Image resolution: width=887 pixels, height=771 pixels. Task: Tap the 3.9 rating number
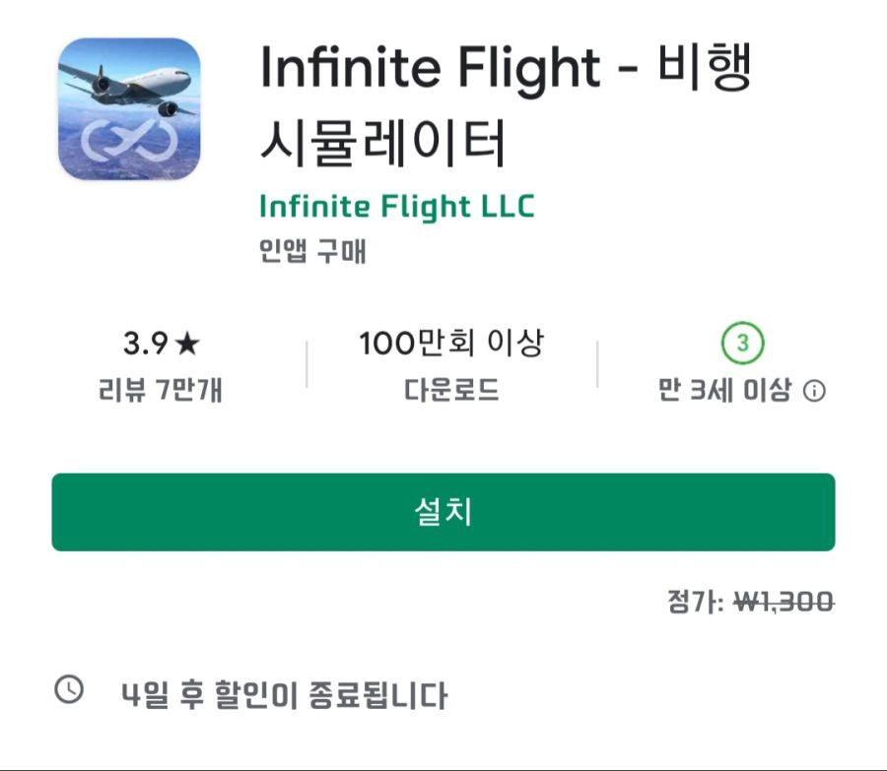coord(146,344)
